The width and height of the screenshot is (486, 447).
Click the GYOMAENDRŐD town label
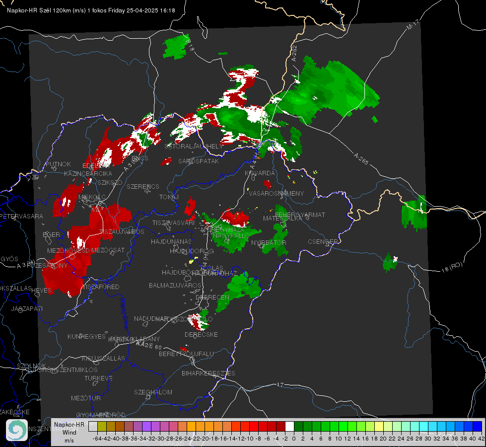pyautogui.click(x=101, y=415)
